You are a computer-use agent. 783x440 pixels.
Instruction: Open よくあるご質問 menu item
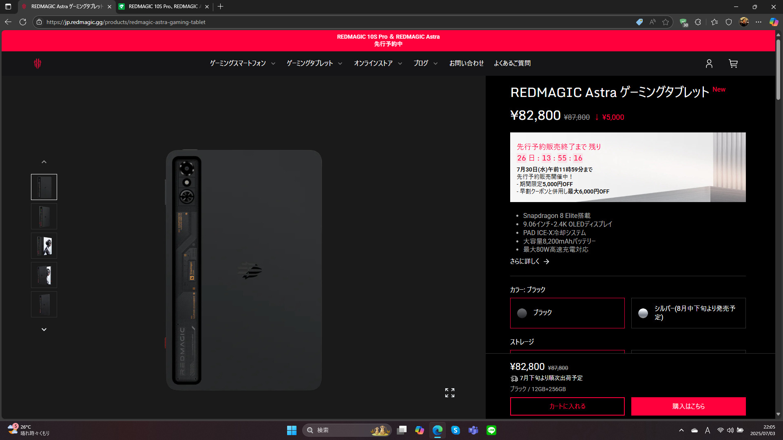pyautogui.click(x=512, y=63)
